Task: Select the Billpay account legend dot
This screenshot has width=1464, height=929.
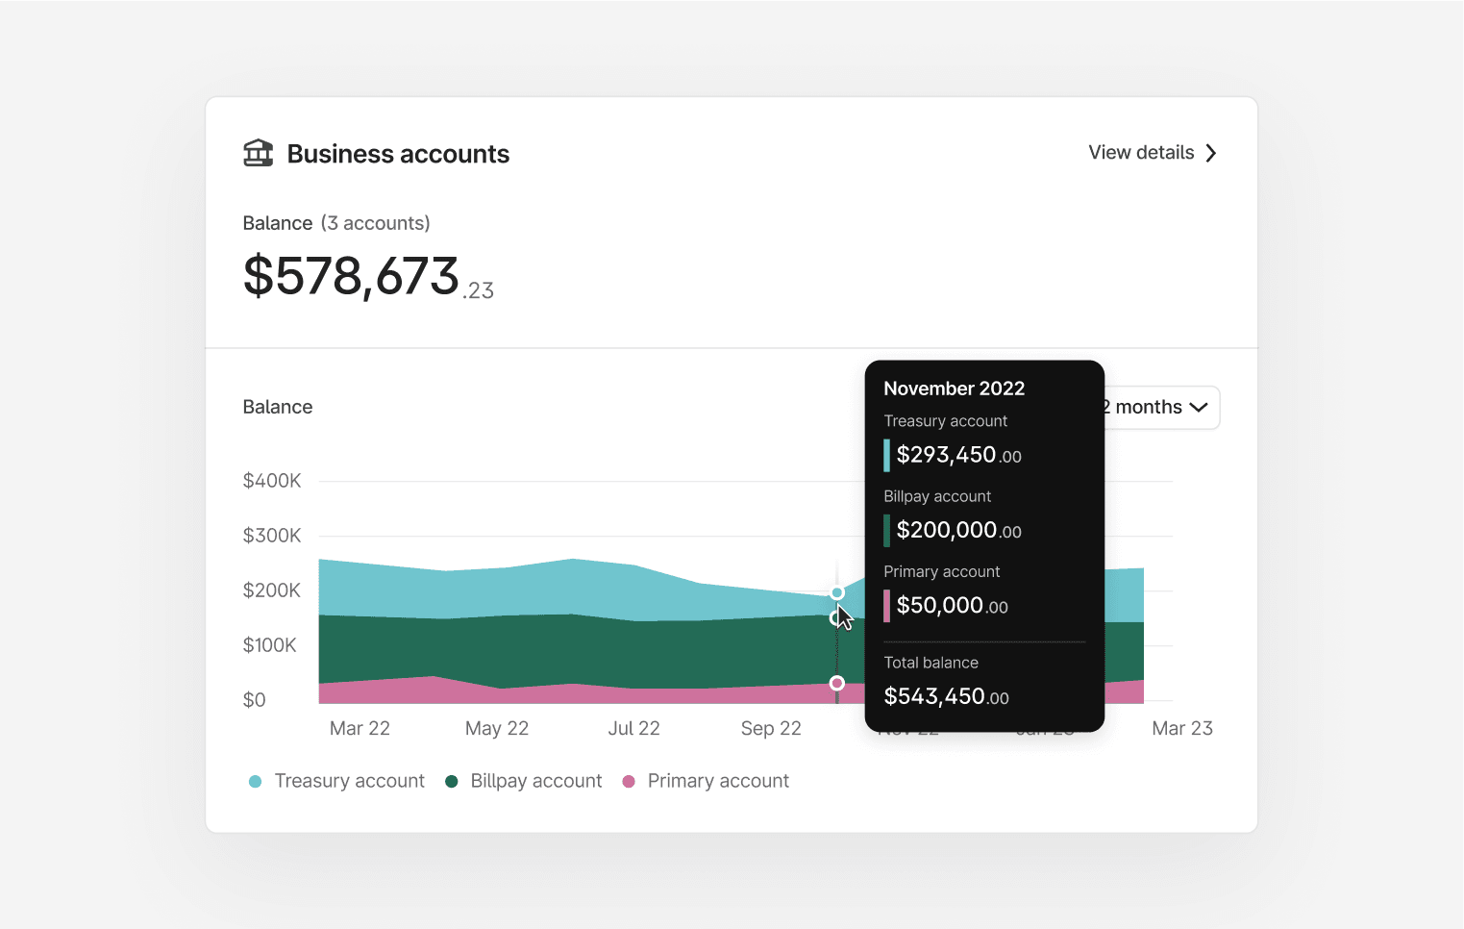Action: [x=451, y=781]
